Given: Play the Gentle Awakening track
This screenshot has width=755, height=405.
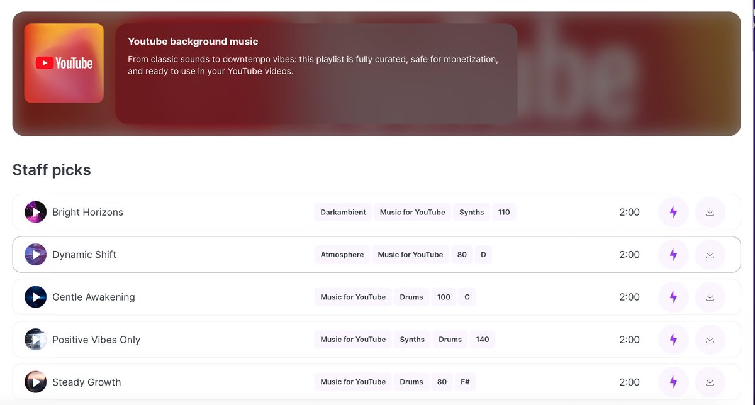Looking at the screenshot, I should 36,297.
